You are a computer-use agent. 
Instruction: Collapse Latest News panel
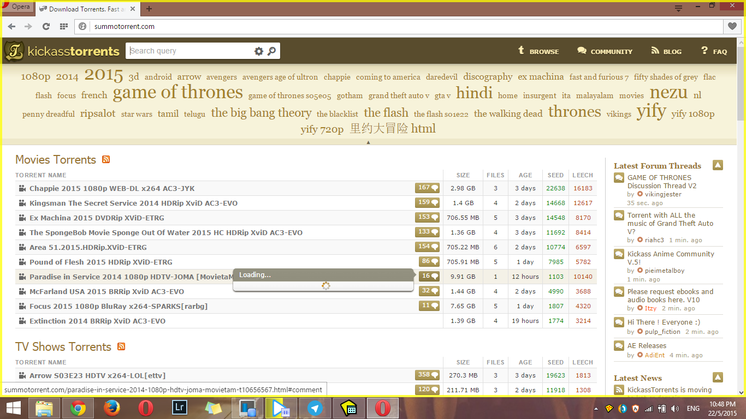(718, 378)
